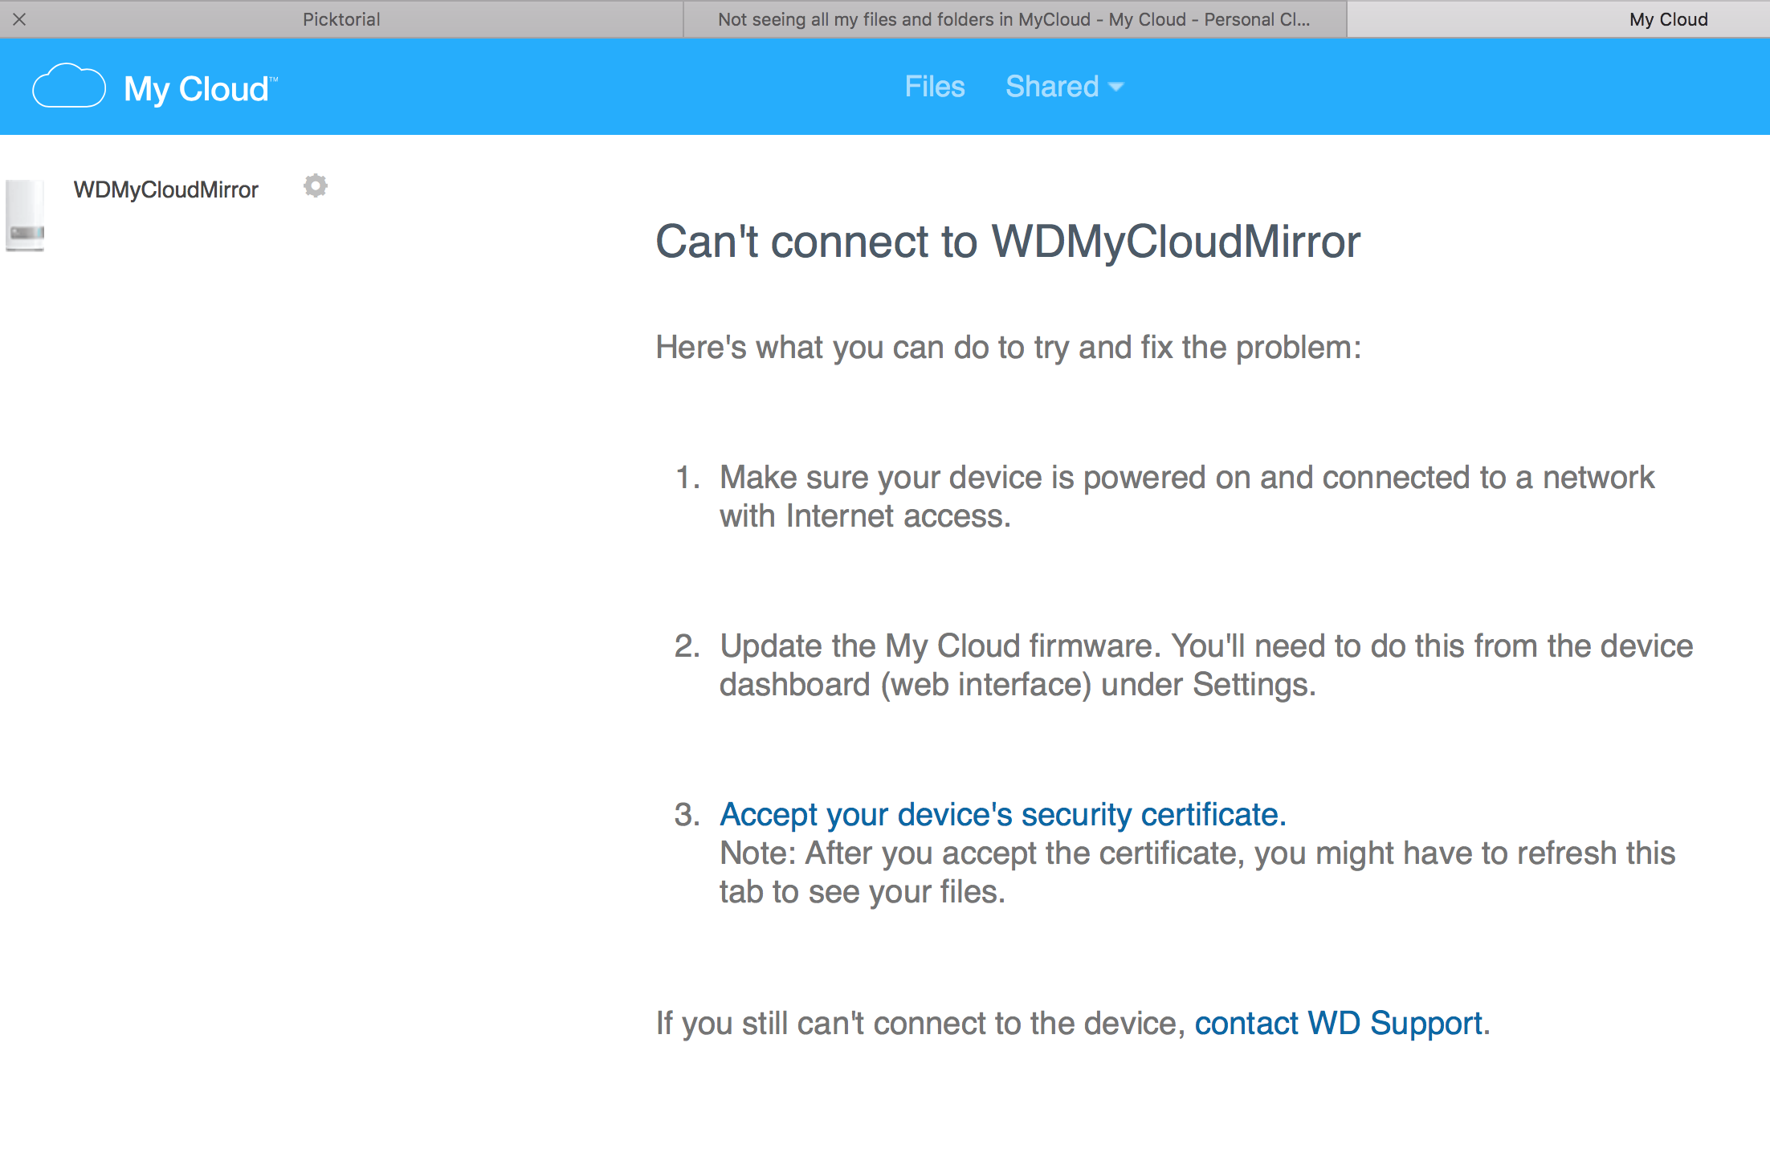Click the 'Can't connect to WDMyCloudMirror' heading

pyautogui.click(x=1008, y=241)
